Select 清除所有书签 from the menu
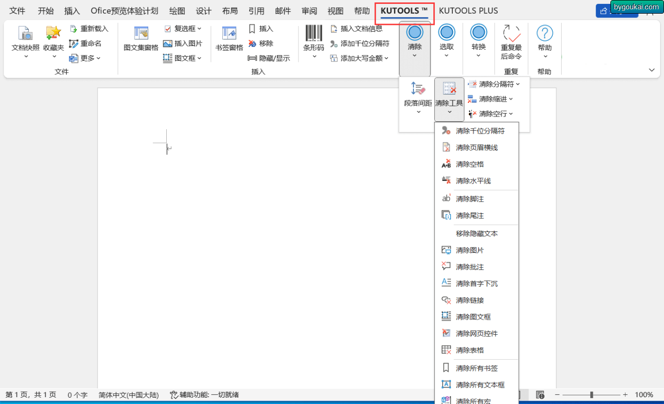The width and height of the screenshot is (664, 404). click(x=476, y=368)
